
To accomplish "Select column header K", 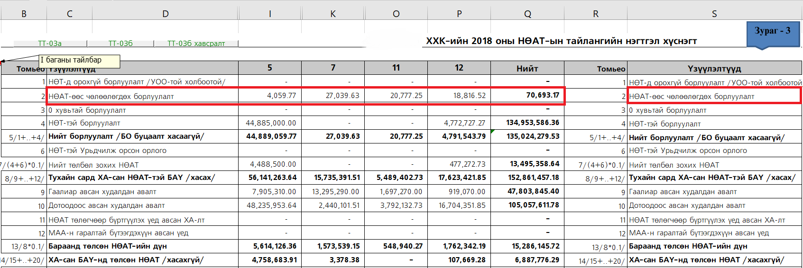I will (x=333, y=14).
